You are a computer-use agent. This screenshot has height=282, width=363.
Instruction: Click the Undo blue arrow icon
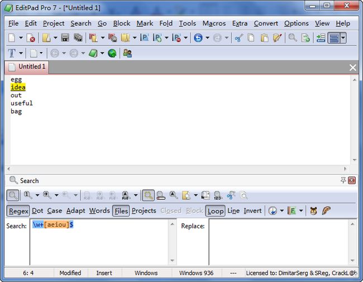click(x=198, y=37)
